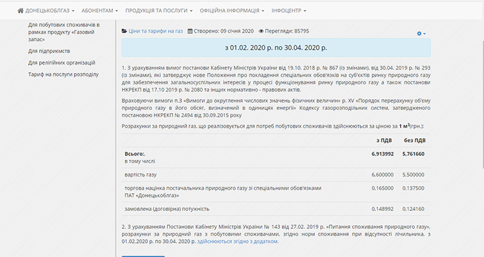Click the 'Перегляди: 85795' counter text

tap(287, 31)
